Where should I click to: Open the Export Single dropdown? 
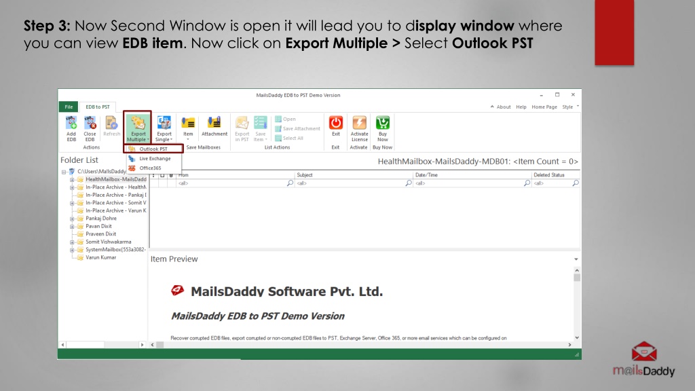click(x=164, y=128)
